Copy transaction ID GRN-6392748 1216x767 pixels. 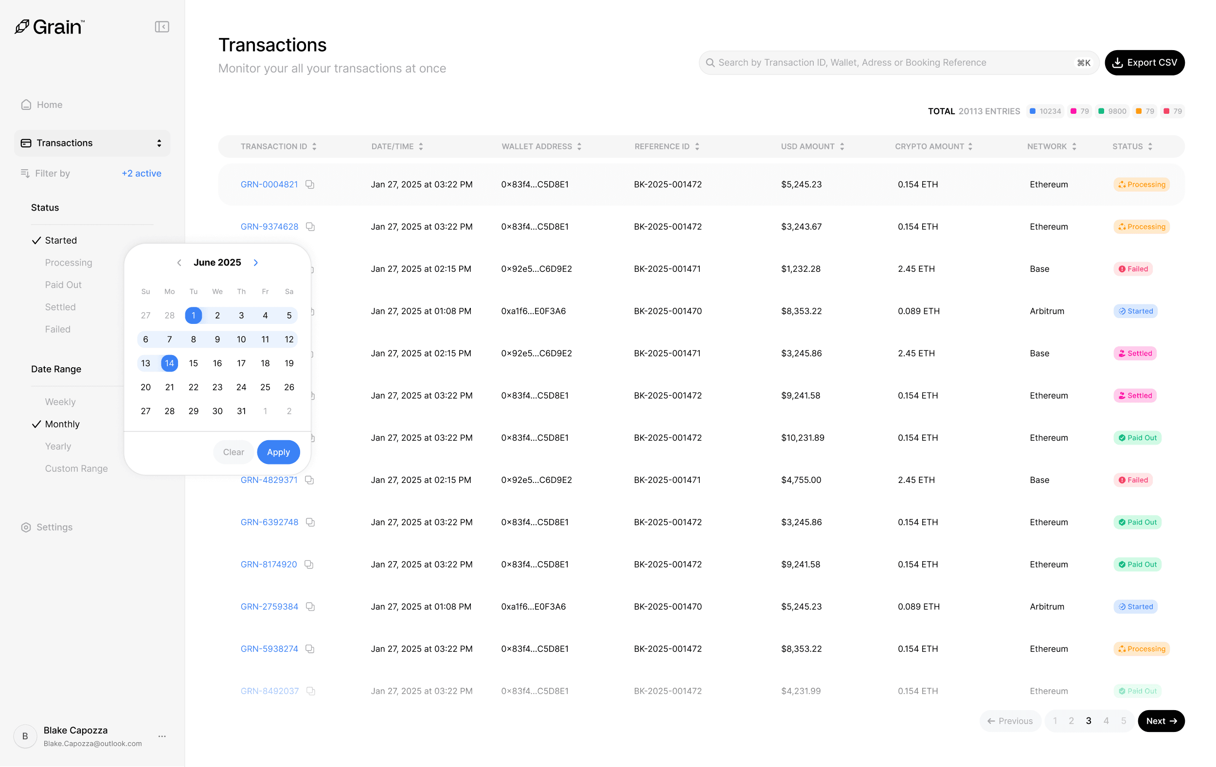click(310, 522)
